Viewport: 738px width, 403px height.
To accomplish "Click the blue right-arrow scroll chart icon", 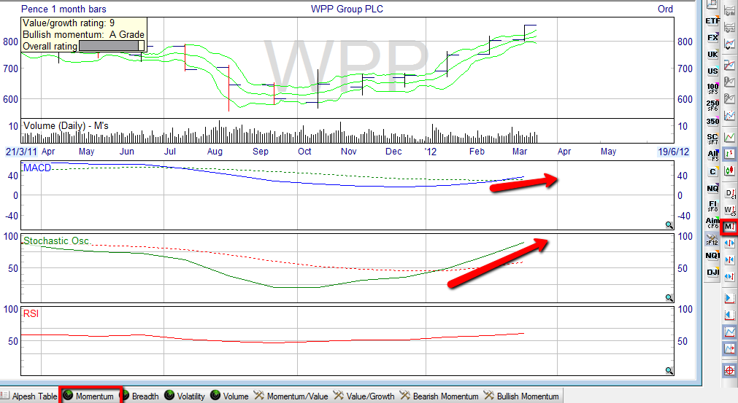I will point(729,298).
